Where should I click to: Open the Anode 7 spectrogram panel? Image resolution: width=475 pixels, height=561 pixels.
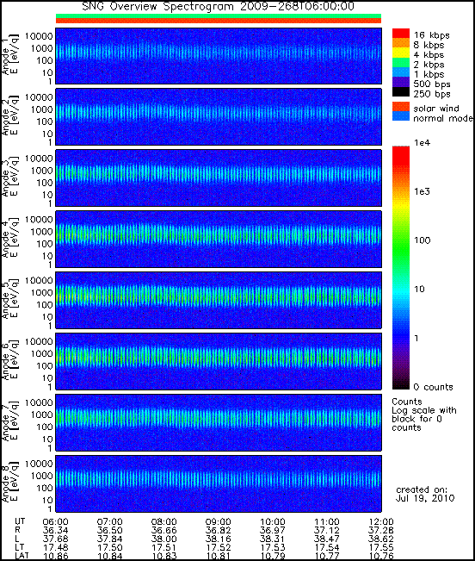click(219, 422)
